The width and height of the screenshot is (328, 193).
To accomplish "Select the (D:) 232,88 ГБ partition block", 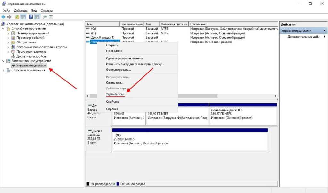I will coord(190,140).
